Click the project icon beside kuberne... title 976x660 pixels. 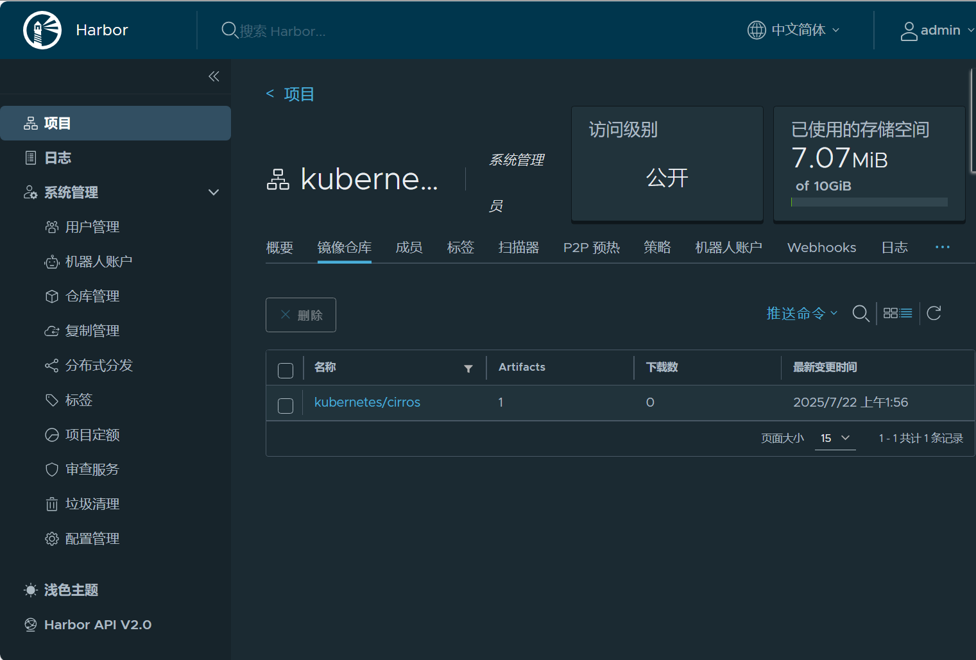(x=278, y=180)
